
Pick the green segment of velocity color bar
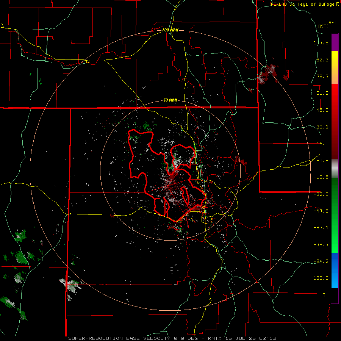(335, 215)
